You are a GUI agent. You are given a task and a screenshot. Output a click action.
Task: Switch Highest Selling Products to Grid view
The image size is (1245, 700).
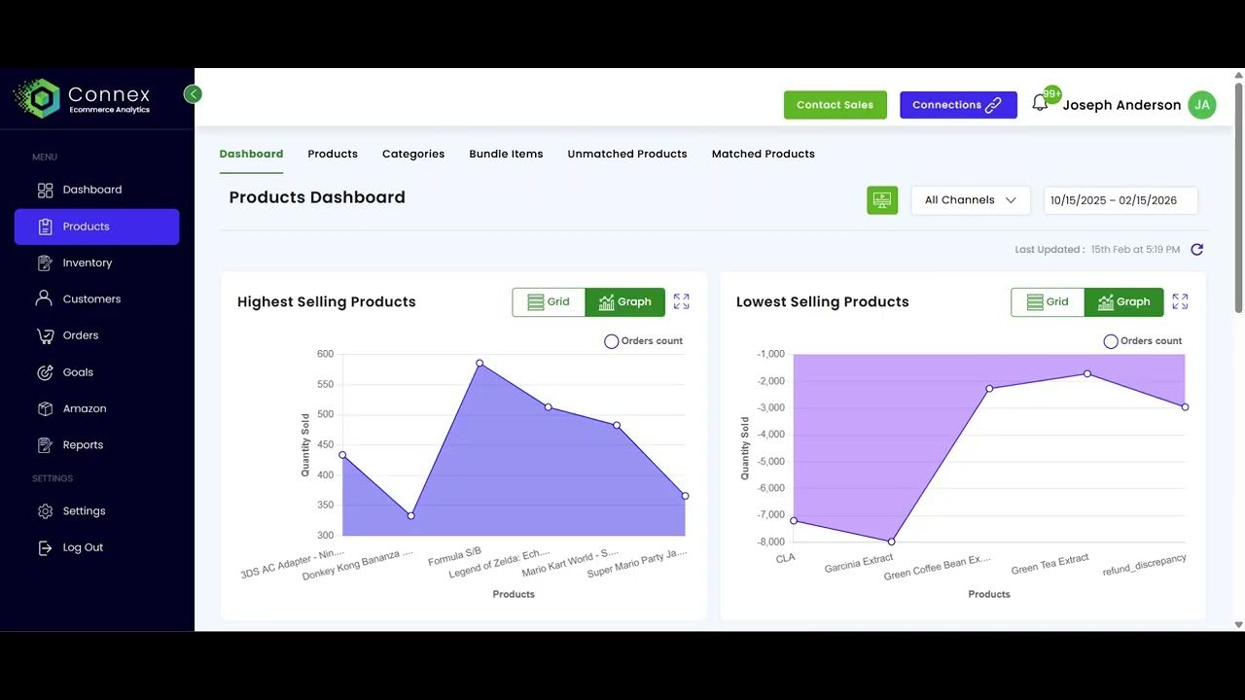tap(549, 302)
